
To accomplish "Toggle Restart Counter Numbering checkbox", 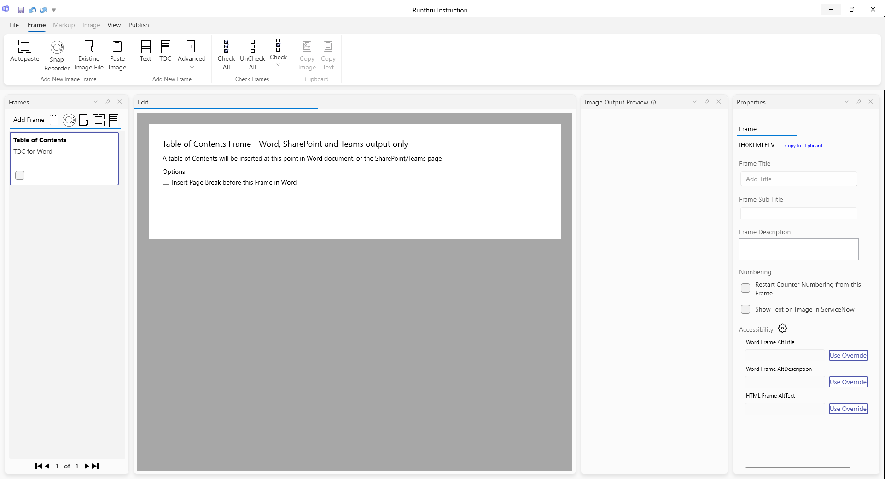I will pos(745,289).
